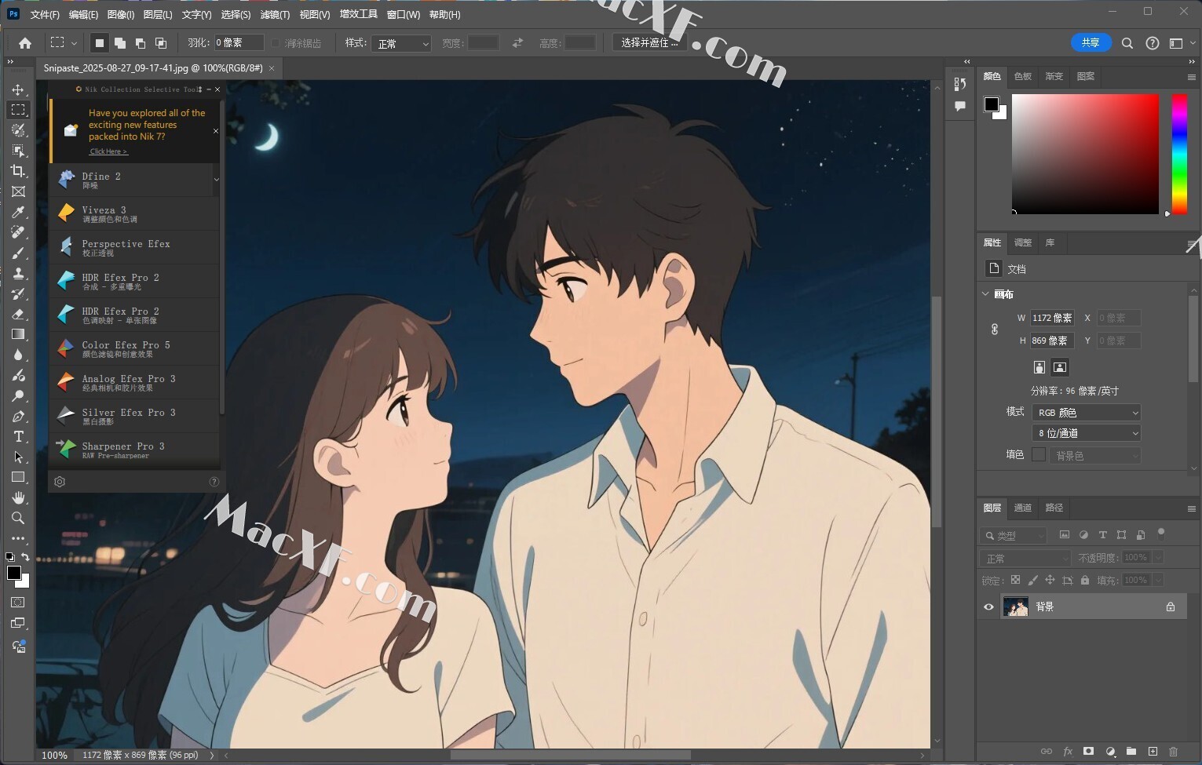Open the 文件(F) menu

click(x=45, y=14)
